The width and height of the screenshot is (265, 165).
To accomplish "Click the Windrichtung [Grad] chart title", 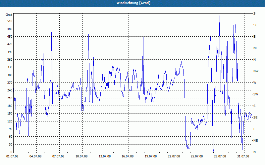I will click(133, 3).
